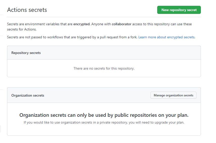The image size is (216, 143).
Task: Click the New repository secret button
Action: coord(179,10)
